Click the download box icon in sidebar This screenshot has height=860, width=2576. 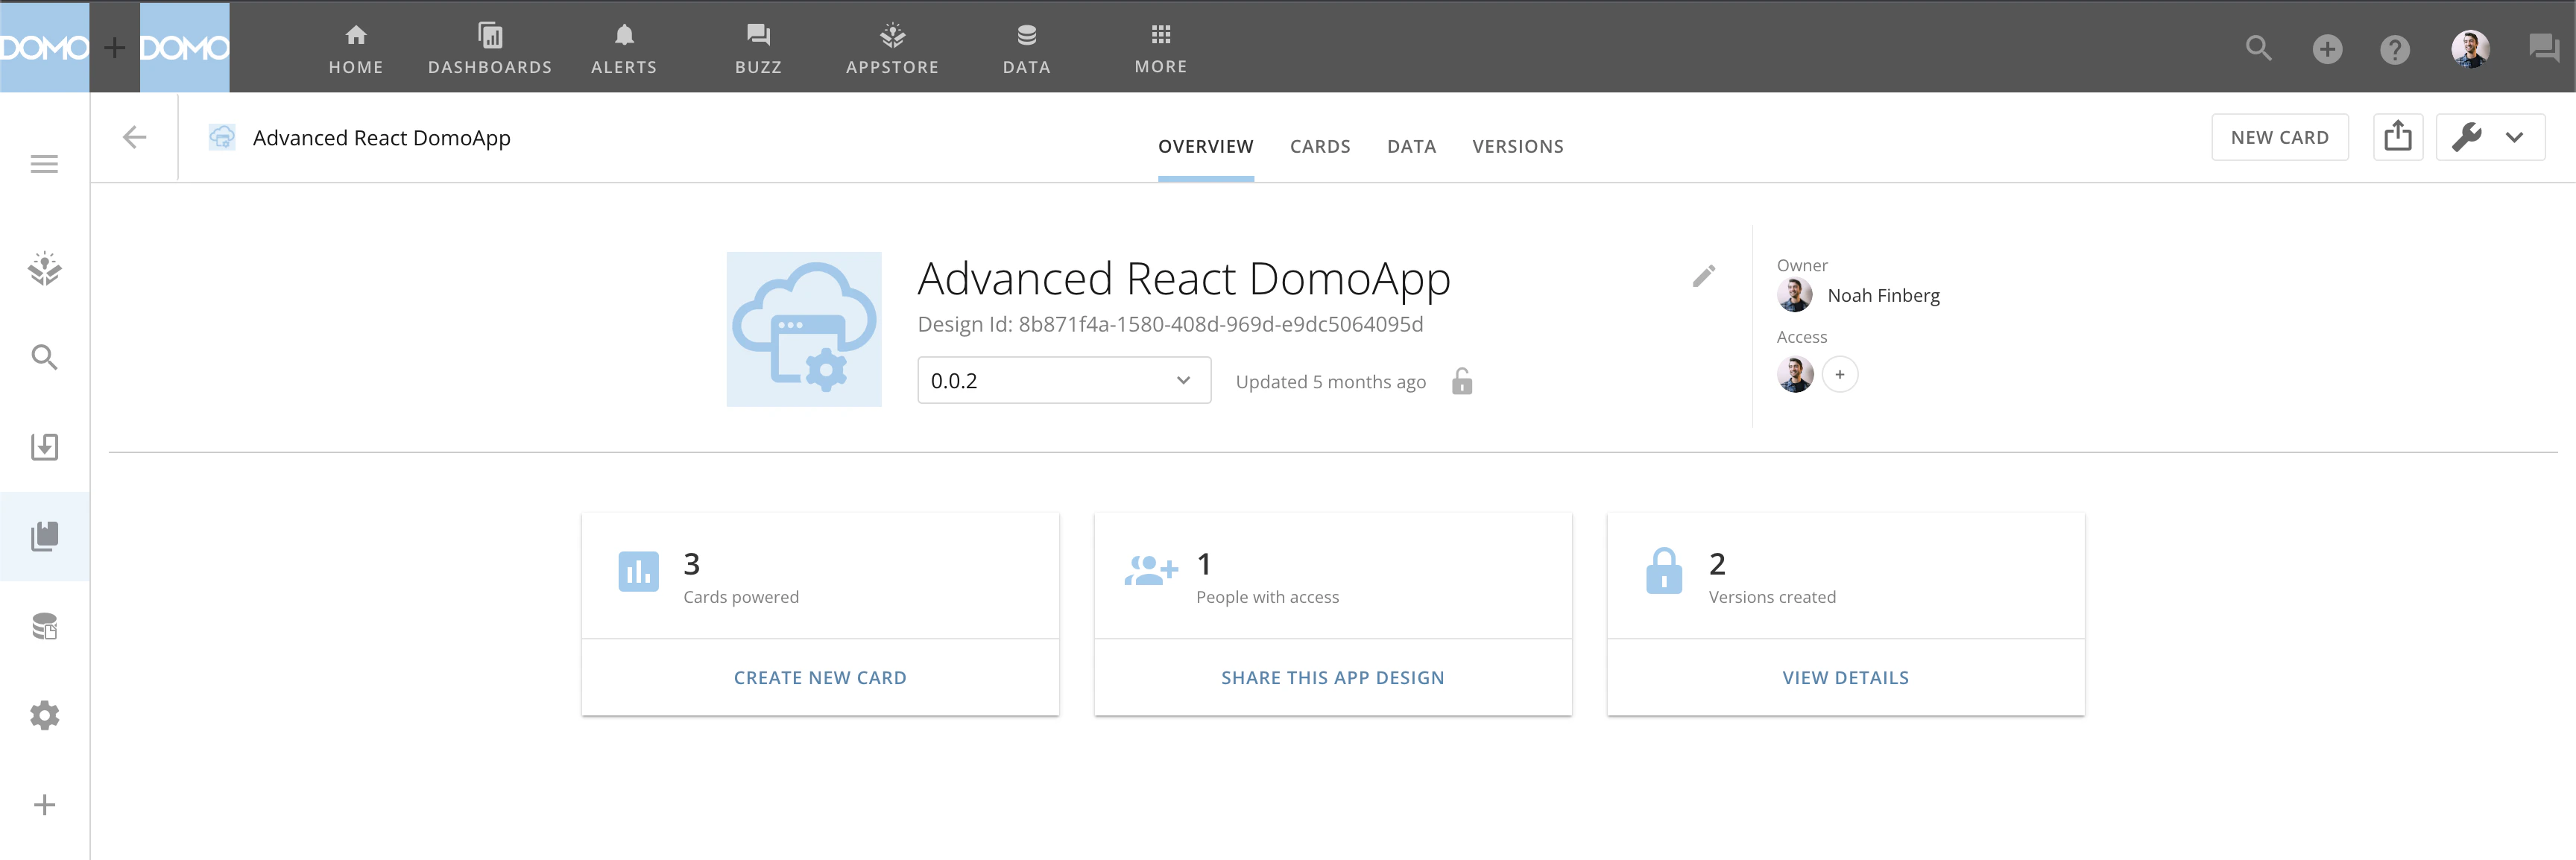44,446
